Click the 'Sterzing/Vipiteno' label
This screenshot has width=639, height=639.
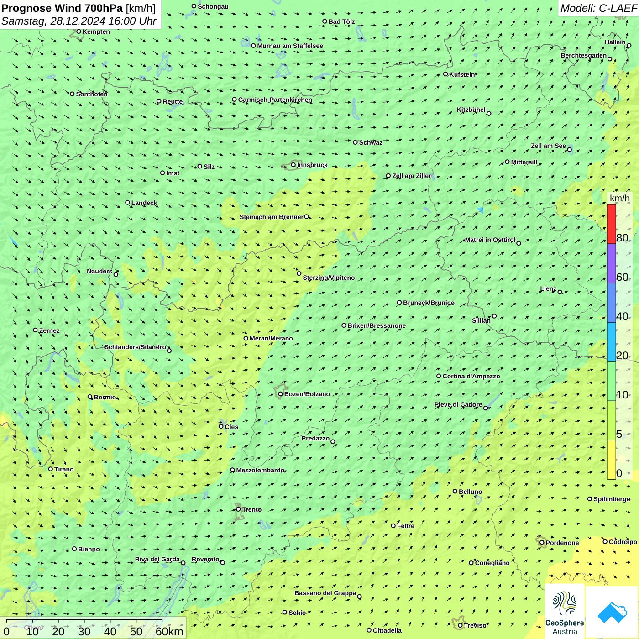pyautogui.click(x=329, y=278)
